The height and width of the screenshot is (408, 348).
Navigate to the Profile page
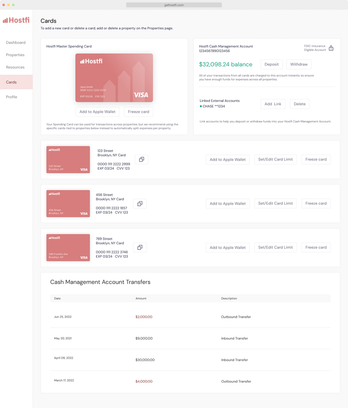point(12,97)
